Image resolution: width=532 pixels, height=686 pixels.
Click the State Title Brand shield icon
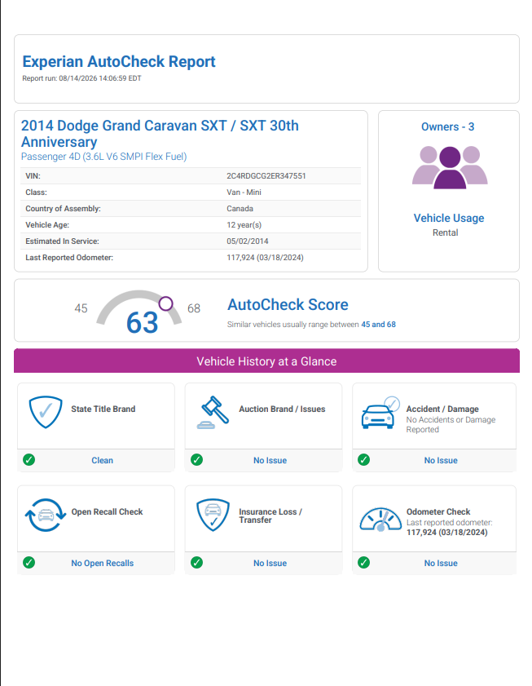click(x=46, y=412)
